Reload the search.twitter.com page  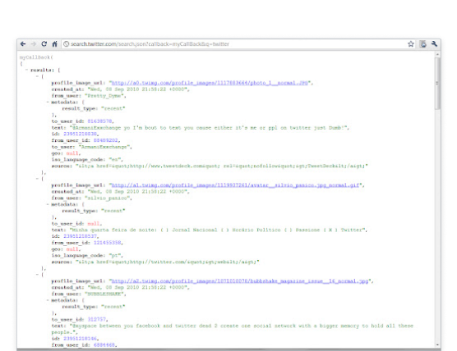44,44
